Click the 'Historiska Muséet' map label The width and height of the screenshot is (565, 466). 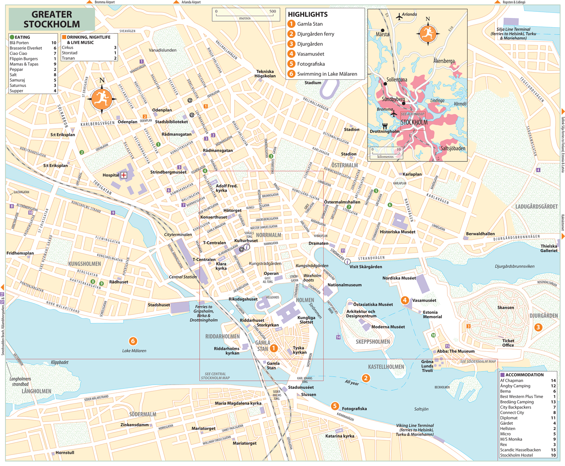coord(398,232)
